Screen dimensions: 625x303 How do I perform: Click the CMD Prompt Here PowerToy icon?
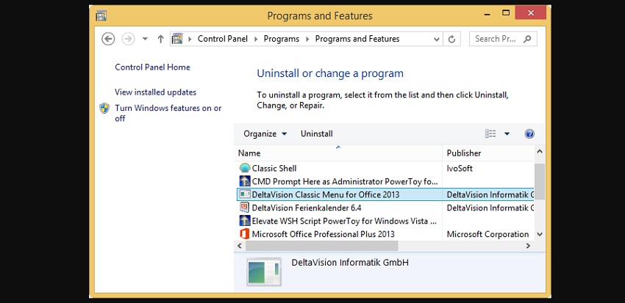tap(245, 181)
